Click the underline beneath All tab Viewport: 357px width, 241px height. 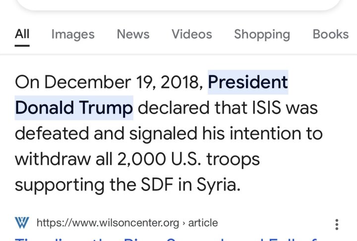click(22, 46)
